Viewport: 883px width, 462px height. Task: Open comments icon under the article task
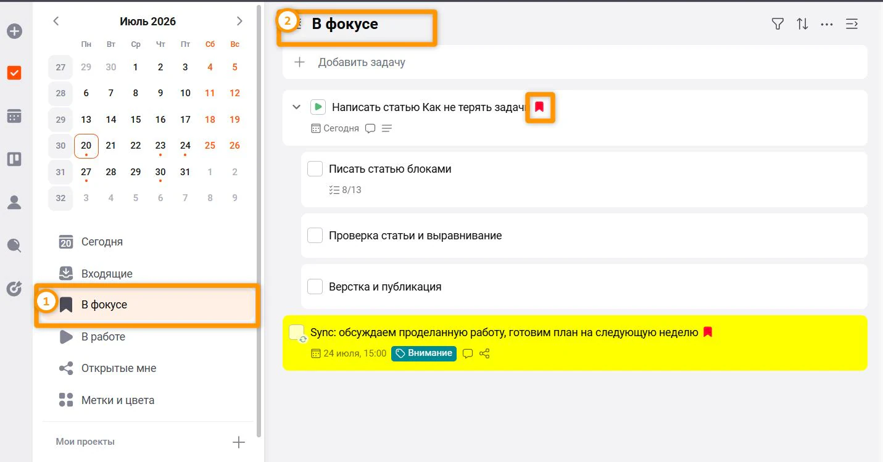[370, 128]
